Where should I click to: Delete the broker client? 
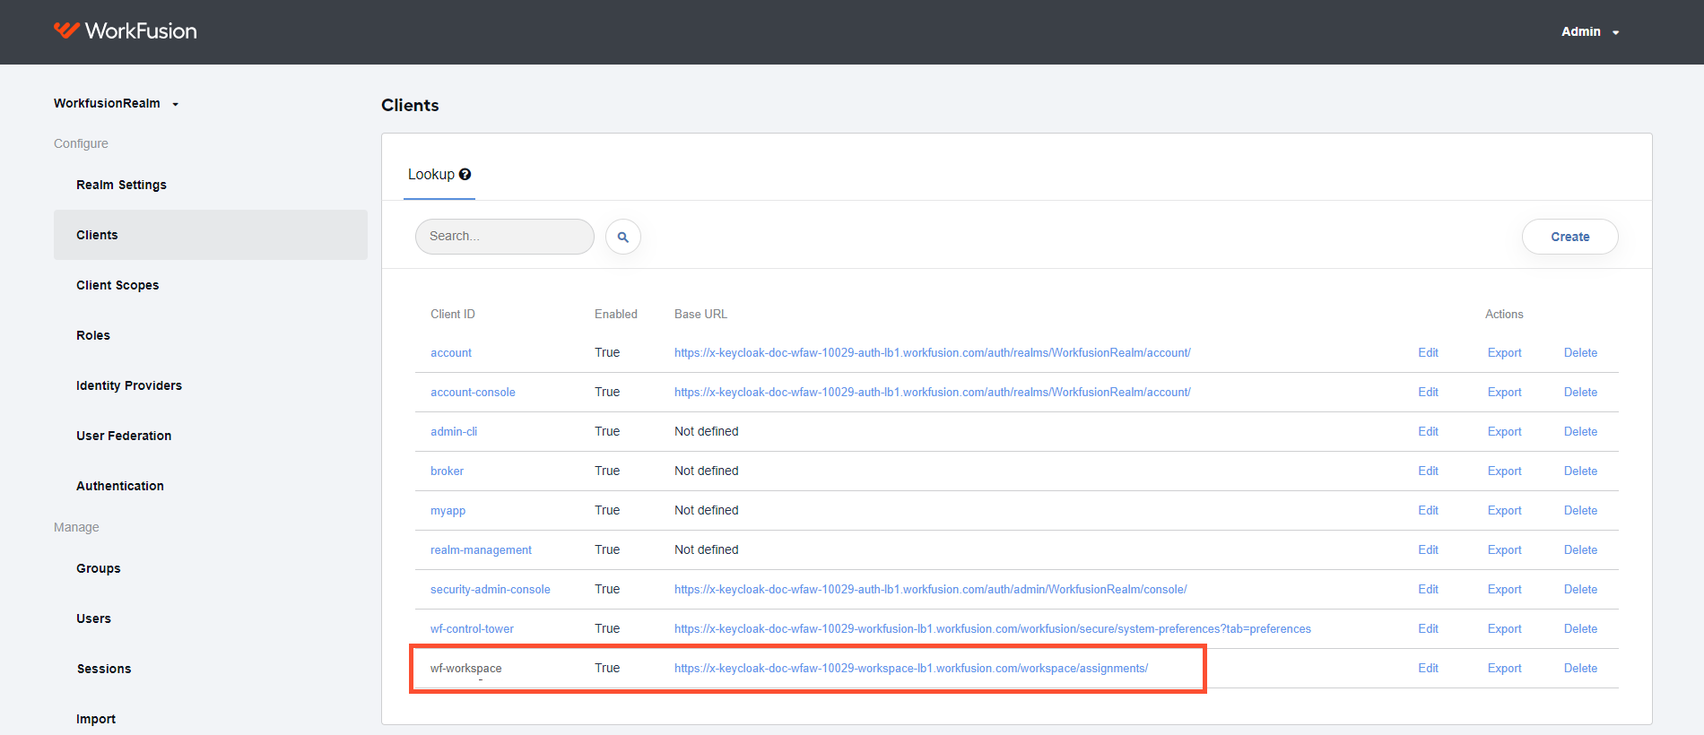[1580, 471]
